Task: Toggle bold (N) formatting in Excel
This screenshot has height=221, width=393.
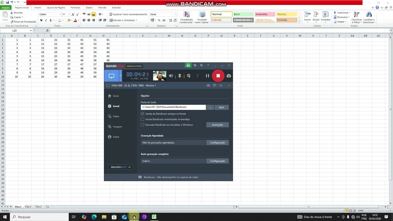Action: (x=41, y=20)
